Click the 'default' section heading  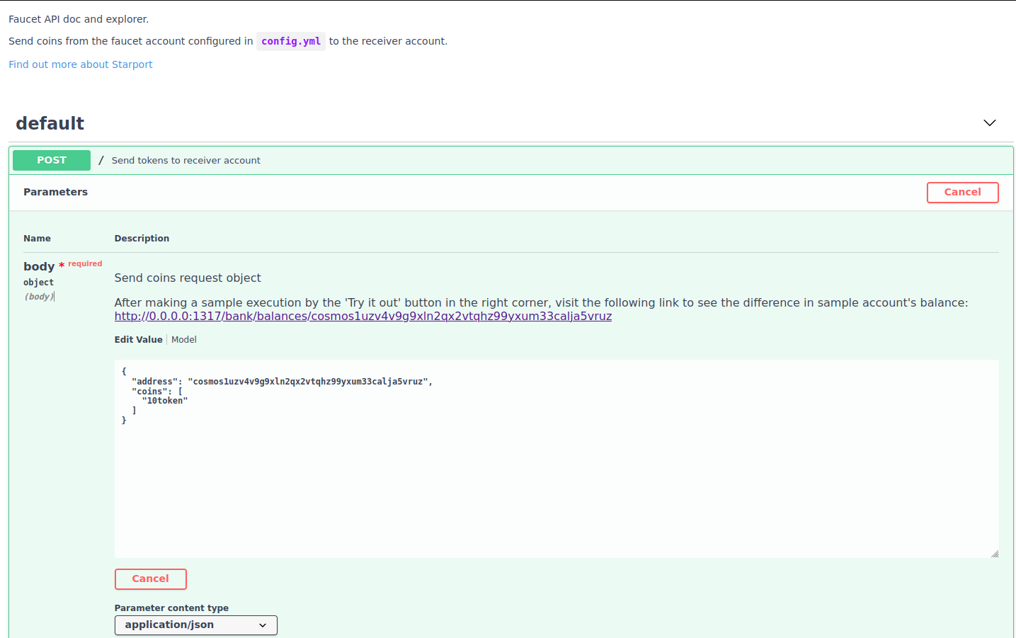coord(50,124)
